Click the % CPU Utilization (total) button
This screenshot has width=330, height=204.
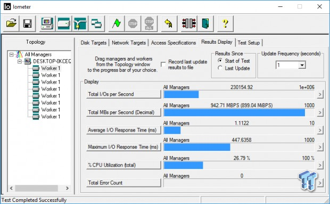click(x=123, y=165)
